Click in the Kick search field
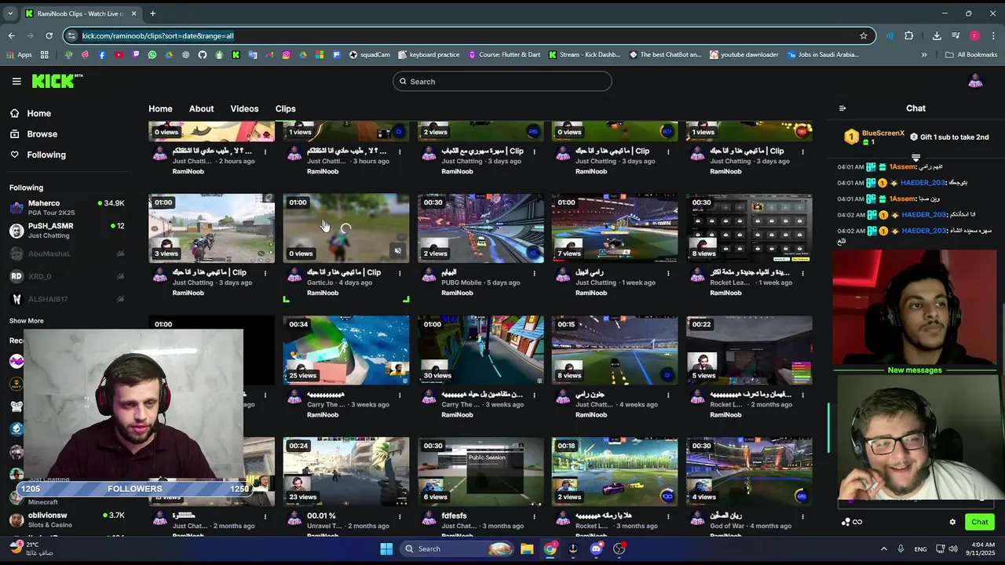The width and height of the screenshot is (1005, 565). click(502, 82)
